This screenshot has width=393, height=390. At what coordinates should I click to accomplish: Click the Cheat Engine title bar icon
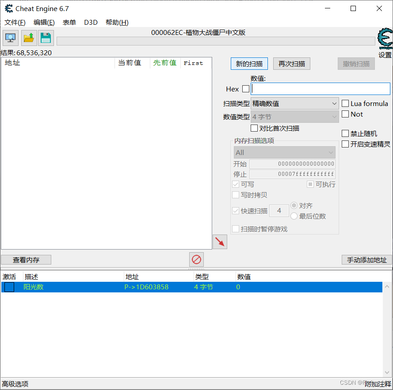pos(9,8)
